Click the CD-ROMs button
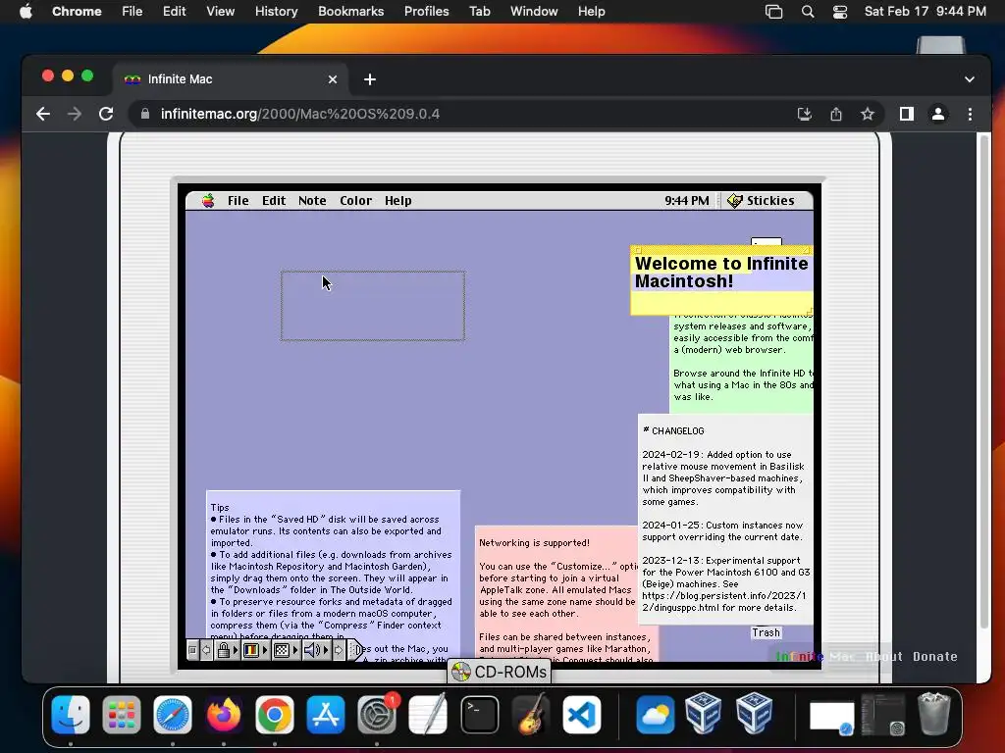 click(x=500, y=672)
